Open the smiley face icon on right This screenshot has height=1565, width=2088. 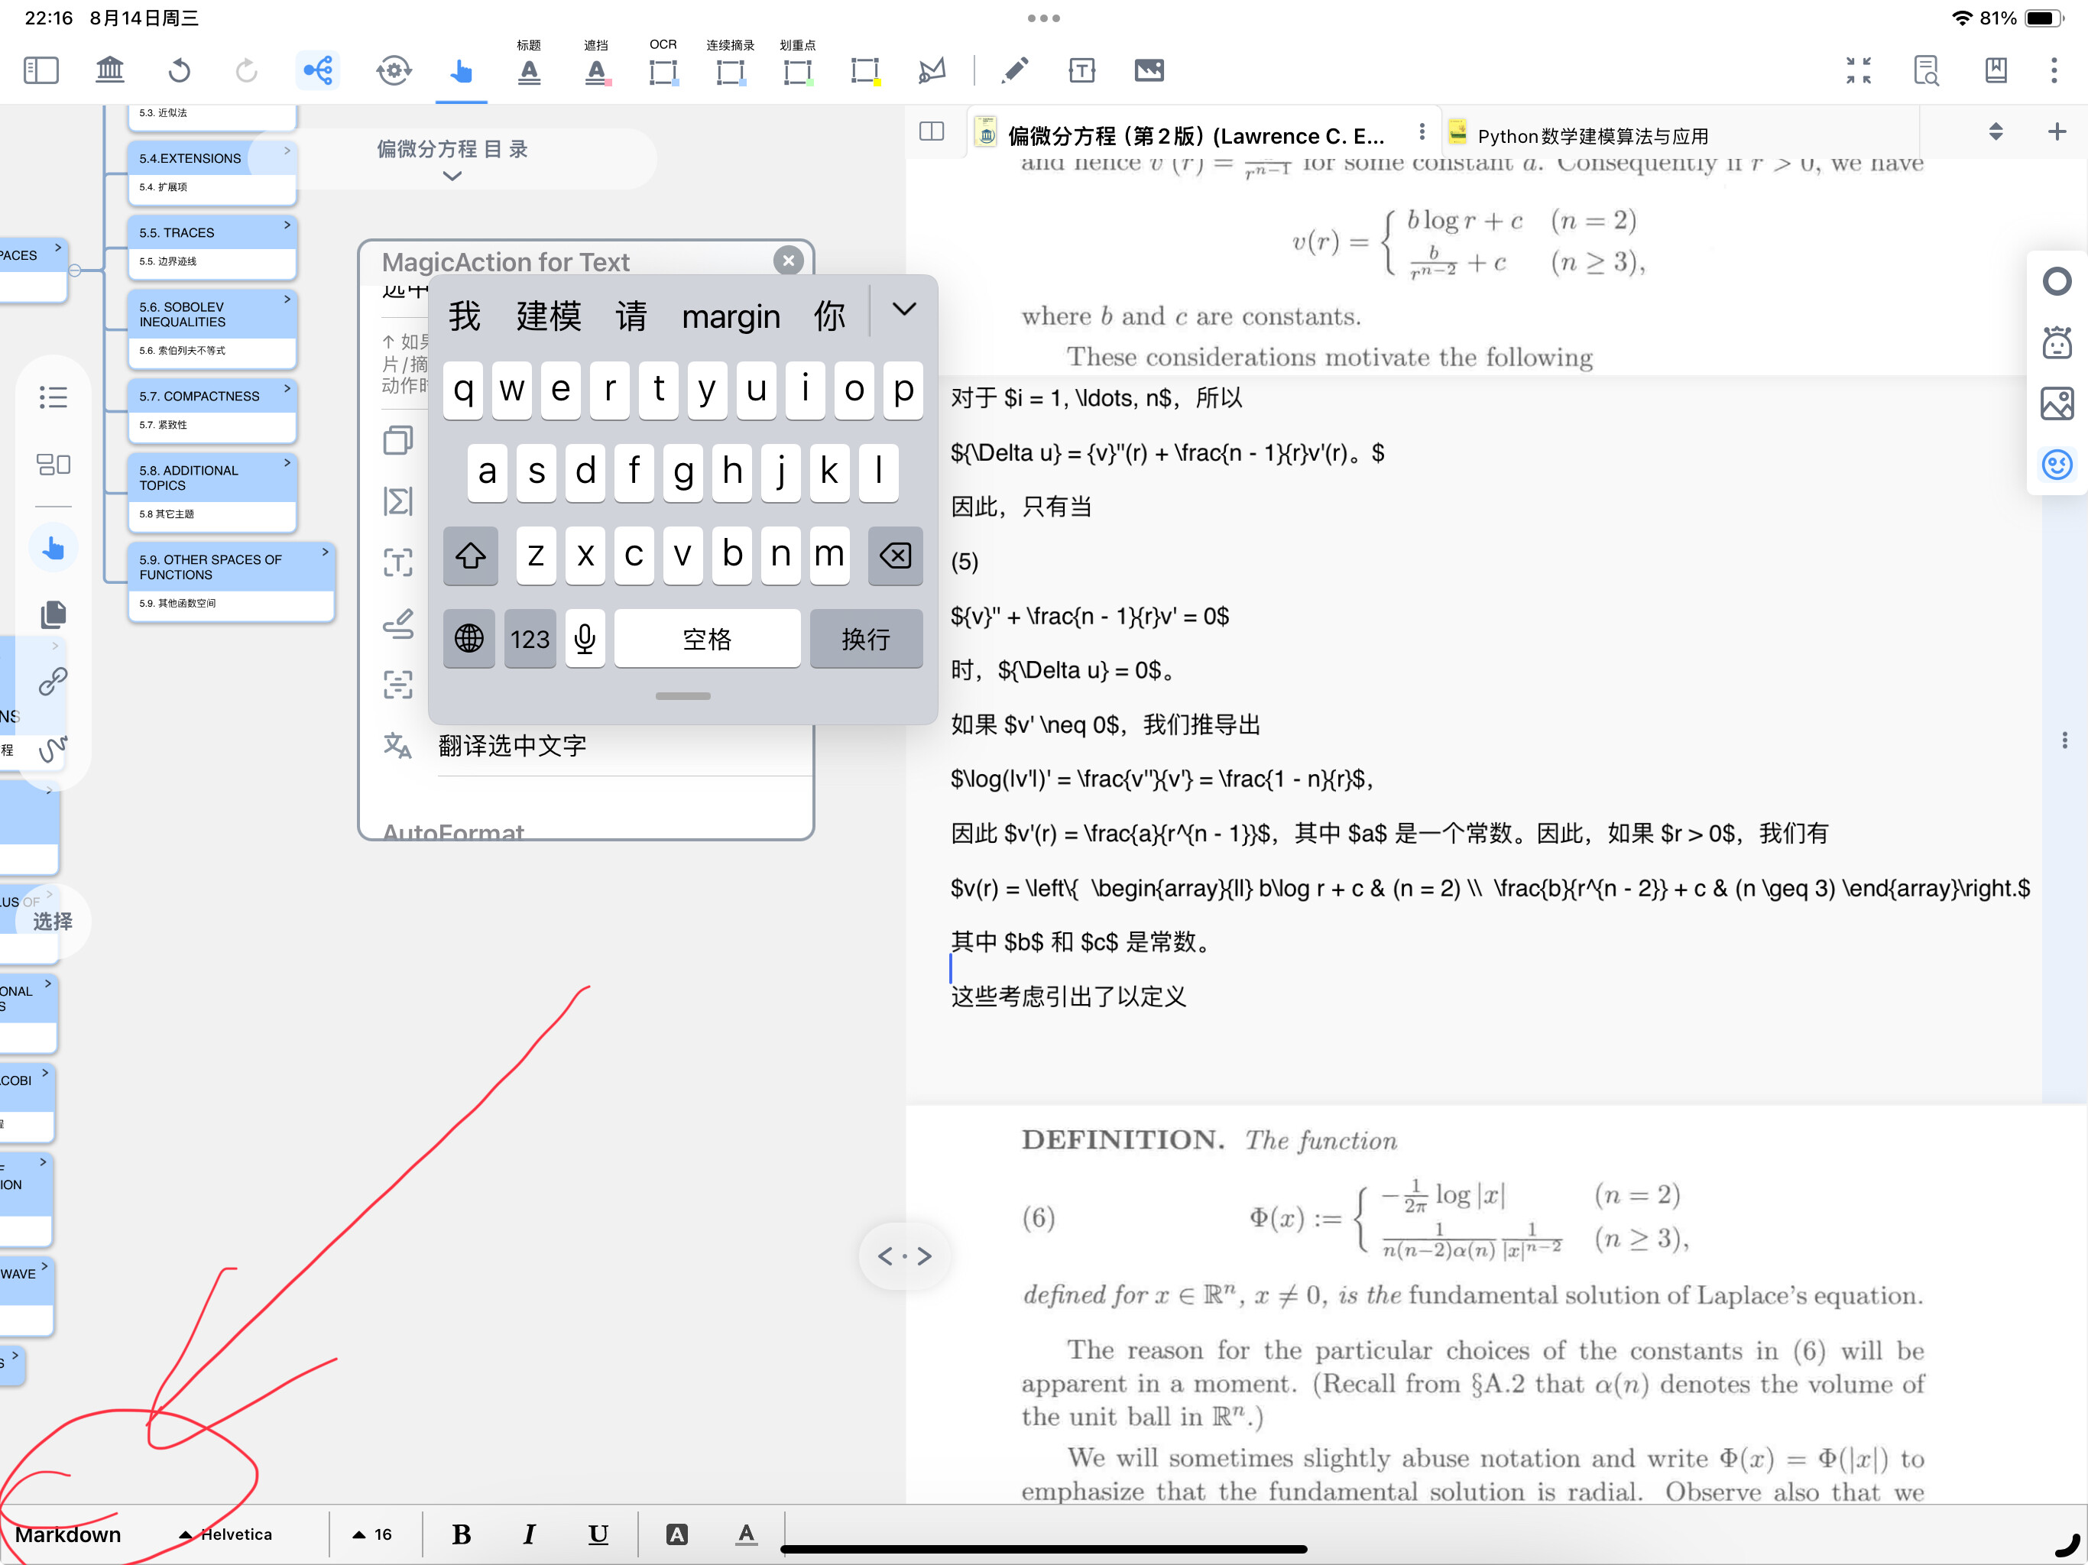2057,463
